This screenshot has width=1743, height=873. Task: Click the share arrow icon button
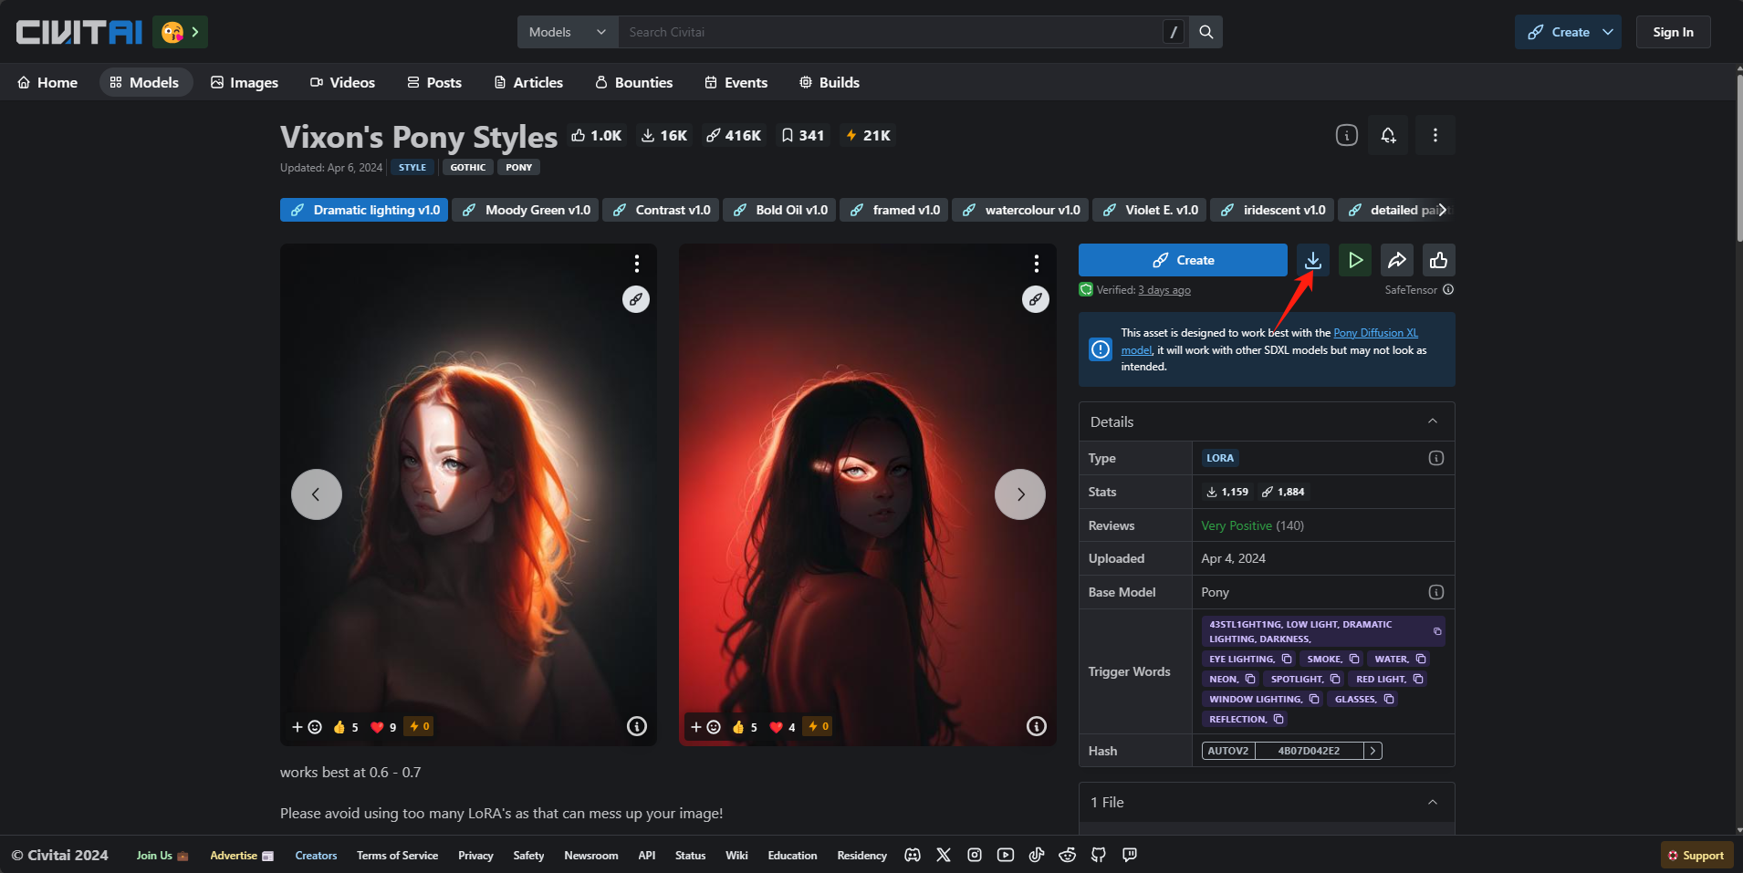1396,260
